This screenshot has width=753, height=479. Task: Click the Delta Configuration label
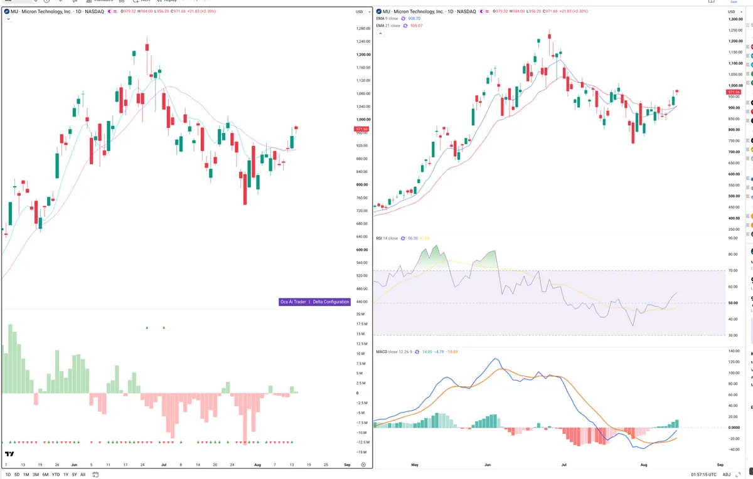(331, 302)
